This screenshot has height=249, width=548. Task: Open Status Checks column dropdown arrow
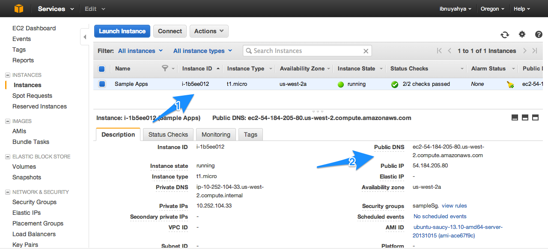point(462,69)
